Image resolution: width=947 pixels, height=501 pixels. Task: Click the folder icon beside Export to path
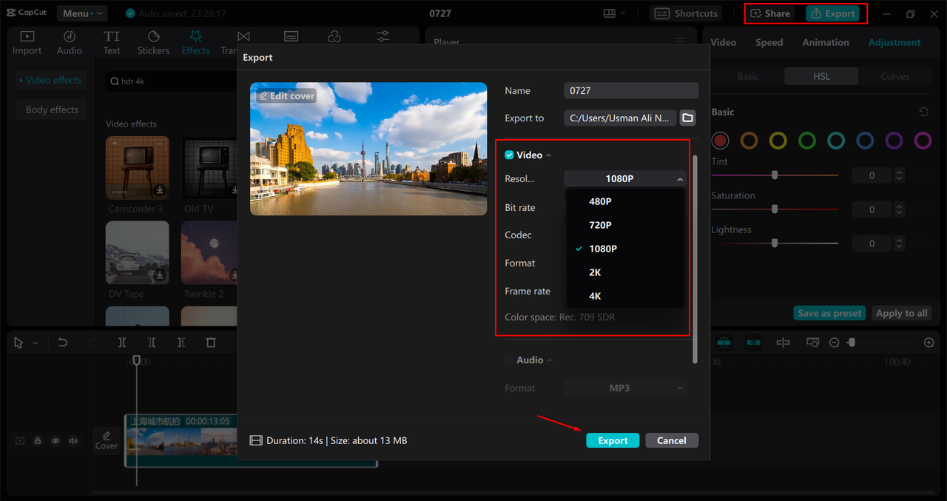[x=687, y=118]
